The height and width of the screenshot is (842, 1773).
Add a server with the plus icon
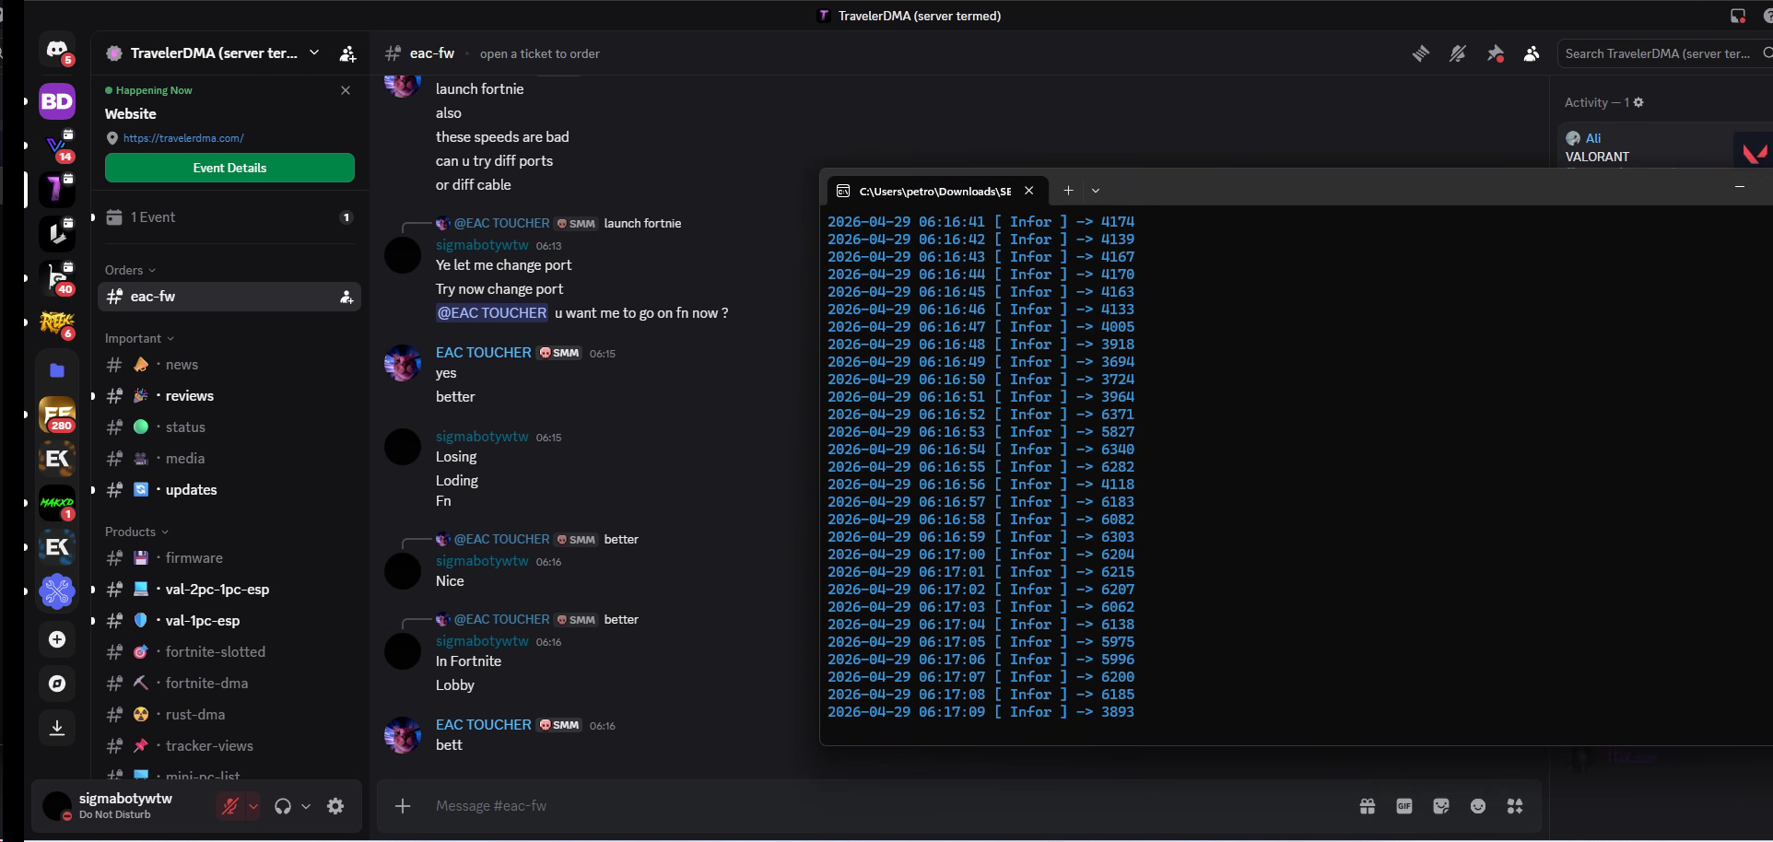57,639
